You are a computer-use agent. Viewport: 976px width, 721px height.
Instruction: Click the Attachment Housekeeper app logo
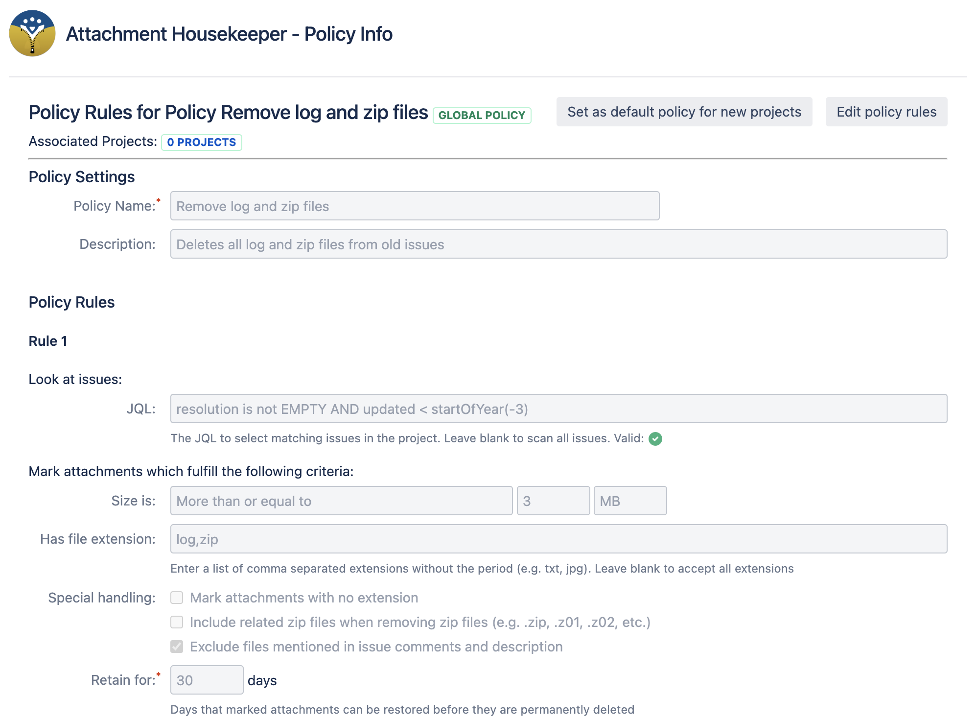click(32, 33)
